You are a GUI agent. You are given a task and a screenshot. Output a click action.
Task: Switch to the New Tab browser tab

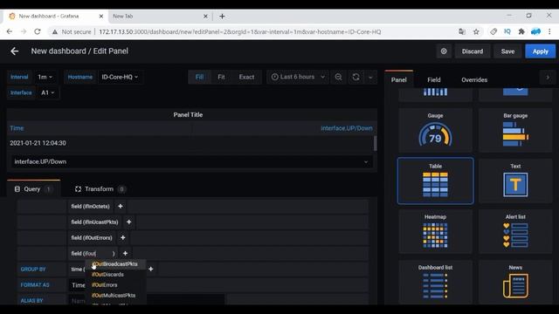point(122,17)
